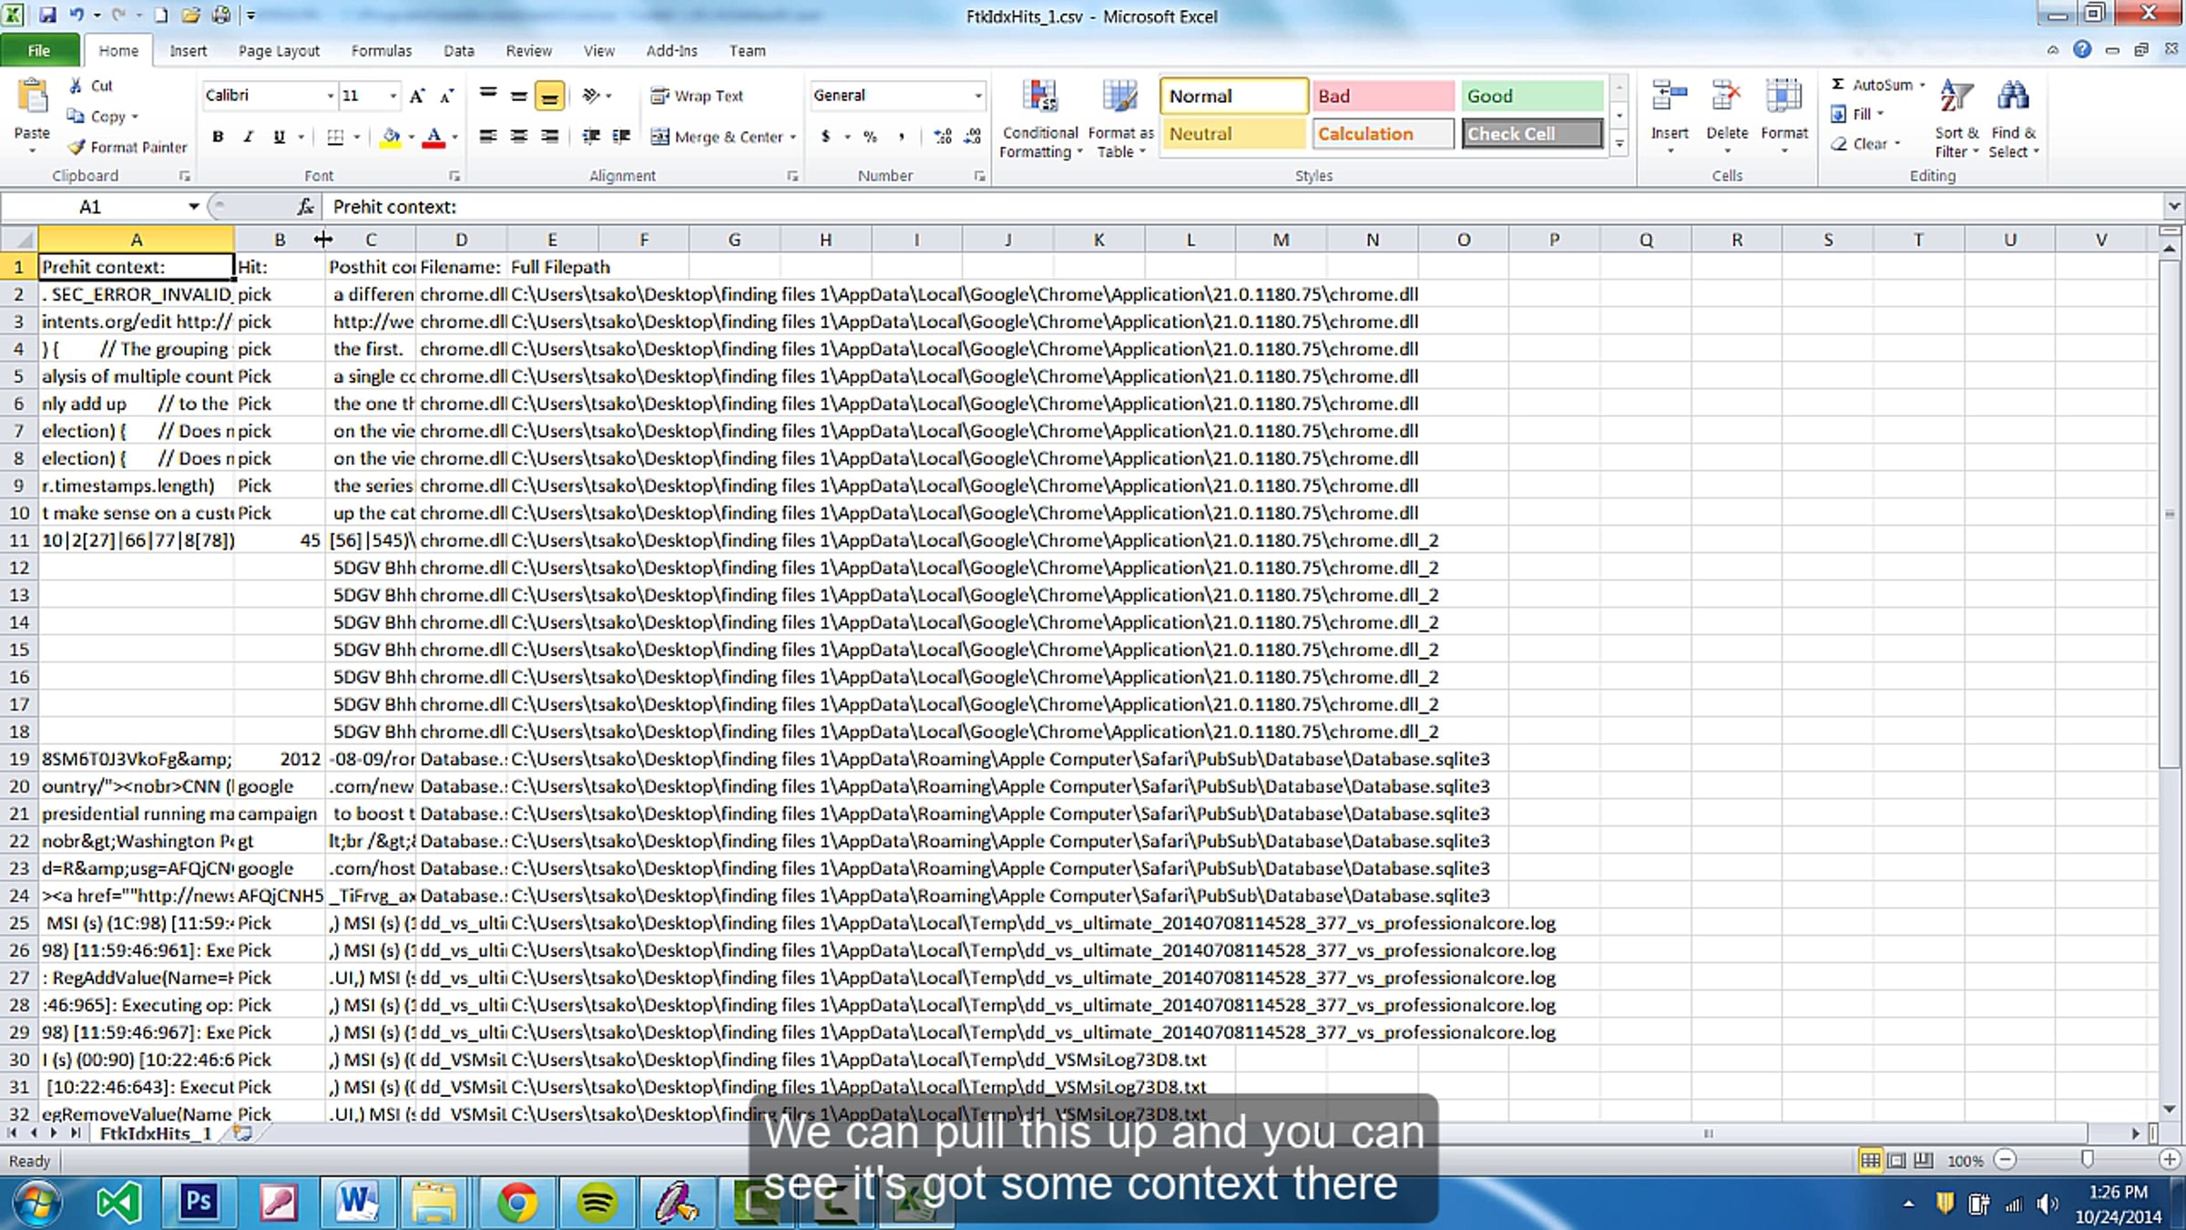The height and width of the screenshot is (1230, 2186).
Task: Click the zoom slider handle
Action: click(2087, 1159)
